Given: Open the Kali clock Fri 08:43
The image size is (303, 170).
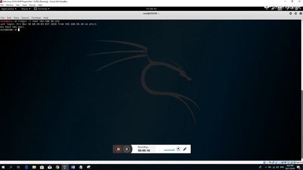Looking at the screenshot, I should point(151,9).
